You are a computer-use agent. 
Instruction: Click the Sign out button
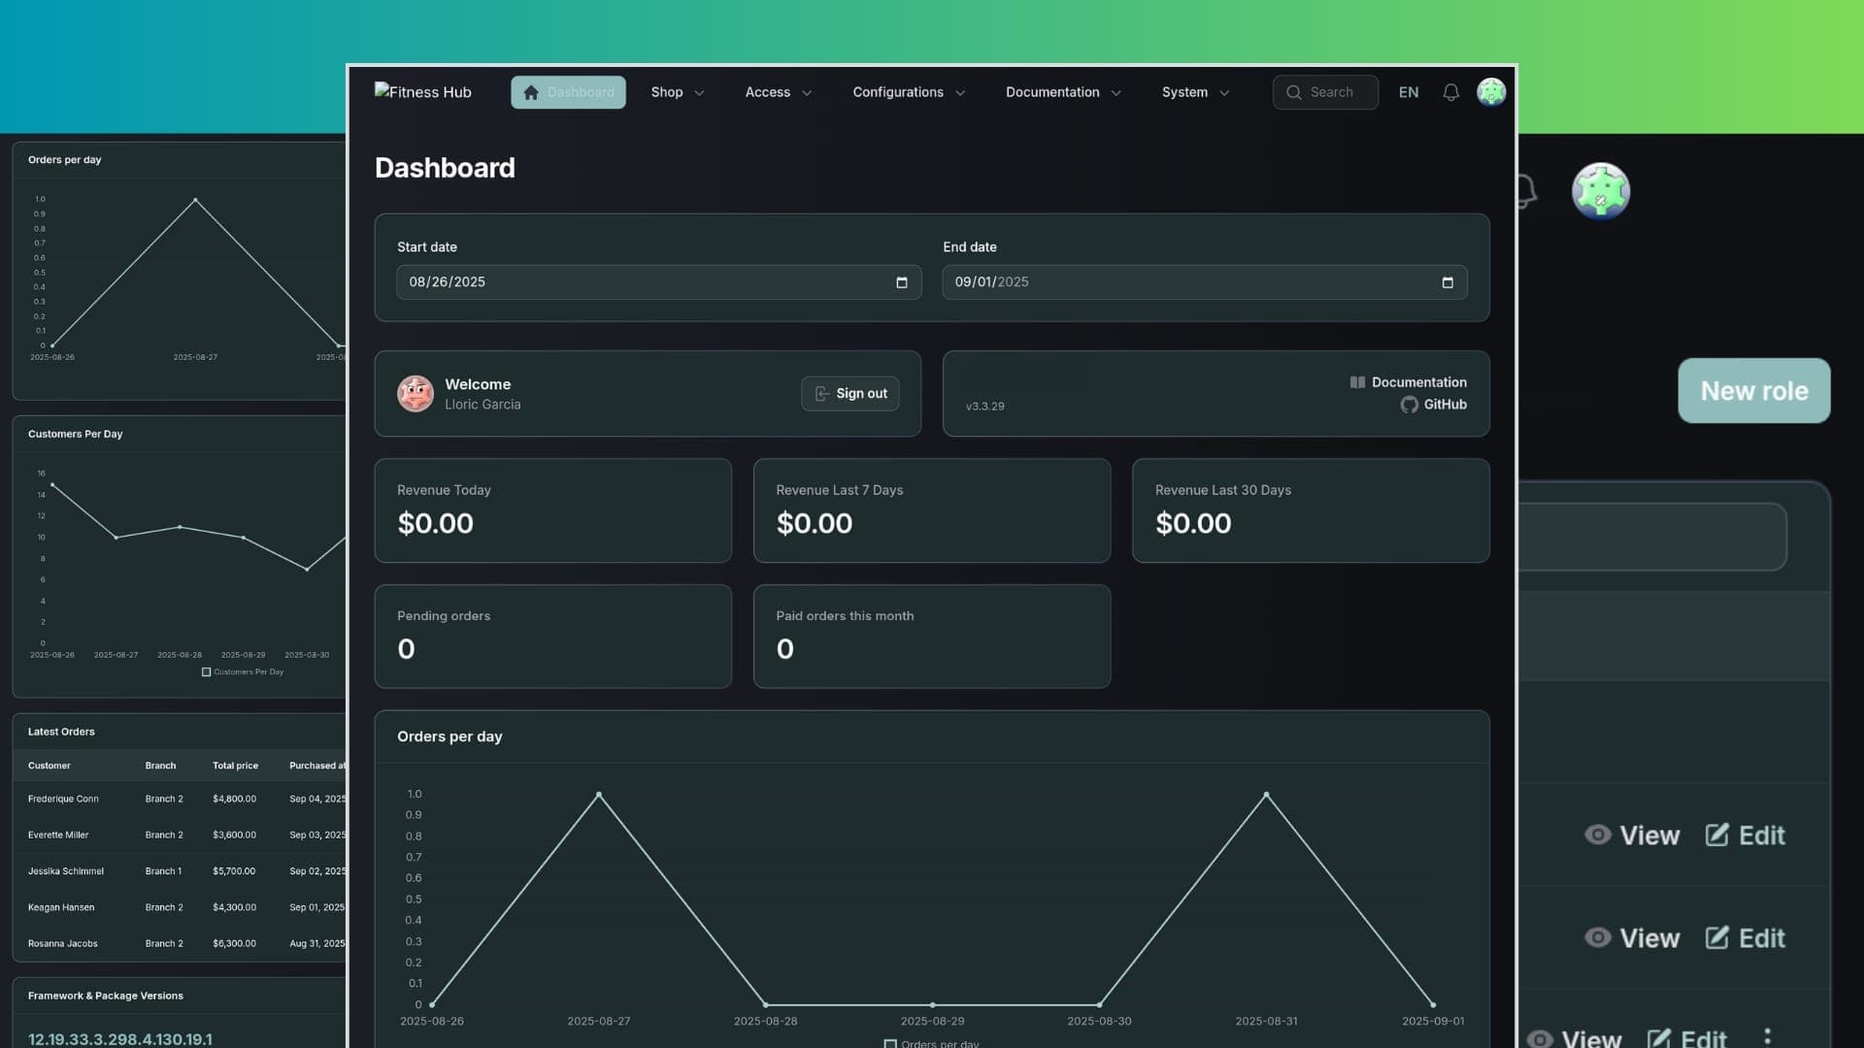(x=849, y=393)
